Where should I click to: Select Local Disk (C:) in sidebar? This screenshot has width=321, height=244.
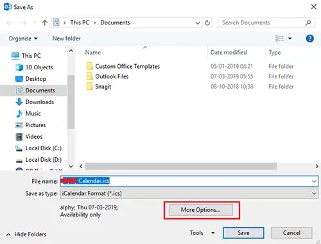pos(44,148)
